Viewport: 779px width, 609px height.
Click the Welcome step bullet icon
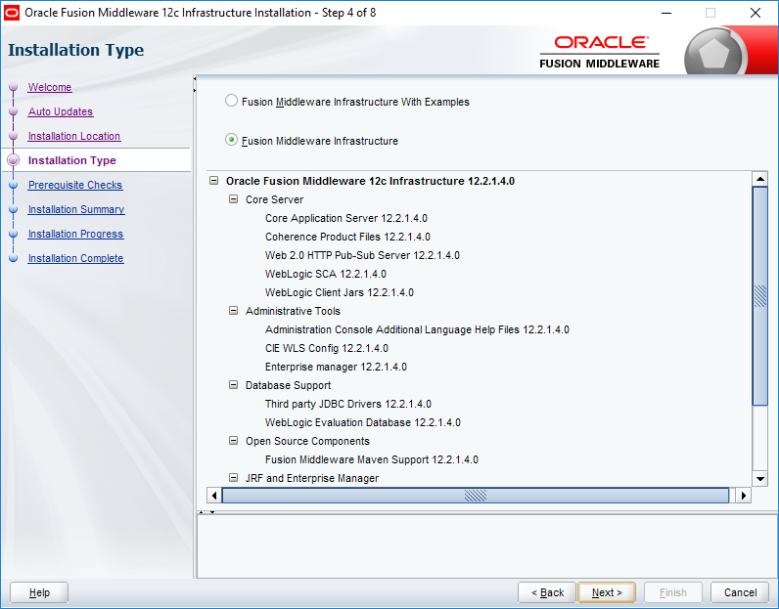[x=14, y=87]
